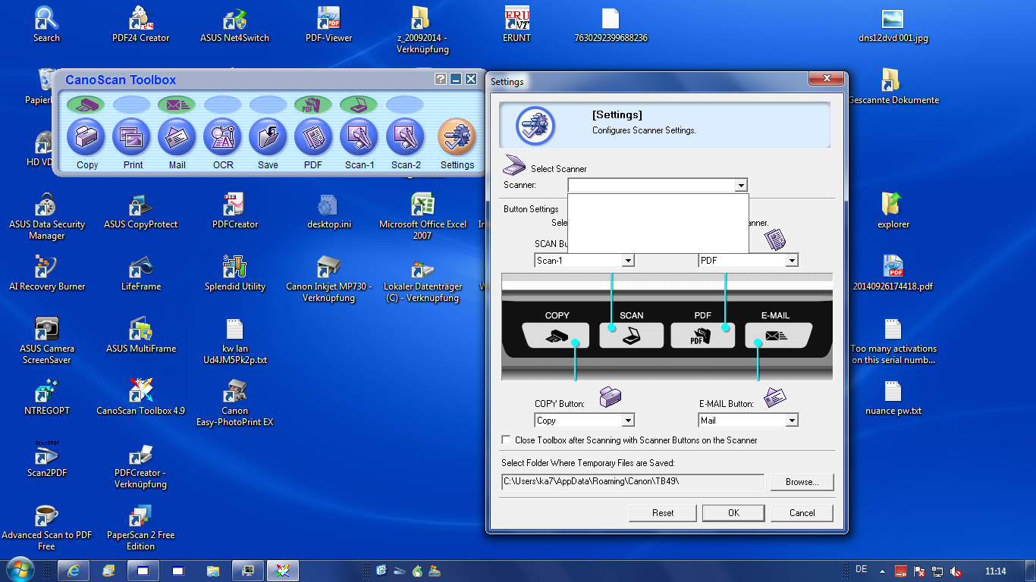Select Microsoft Office Excel 2007 desktop icon

pyautogui.click(x=422, y=217)
